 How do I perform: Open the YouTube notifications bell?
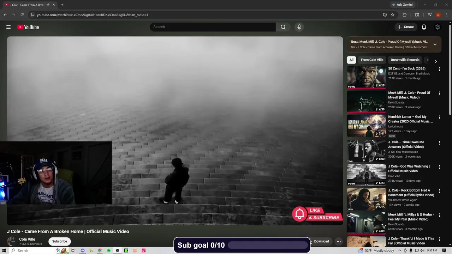[424, 27]
